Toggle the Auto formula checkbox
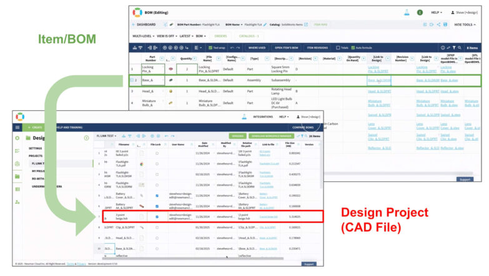 (353, 47)
